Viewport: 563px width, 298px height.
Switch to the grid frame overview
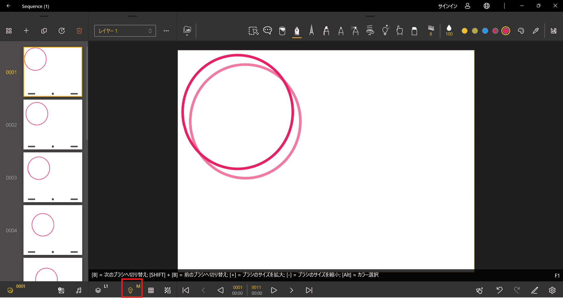9,30
